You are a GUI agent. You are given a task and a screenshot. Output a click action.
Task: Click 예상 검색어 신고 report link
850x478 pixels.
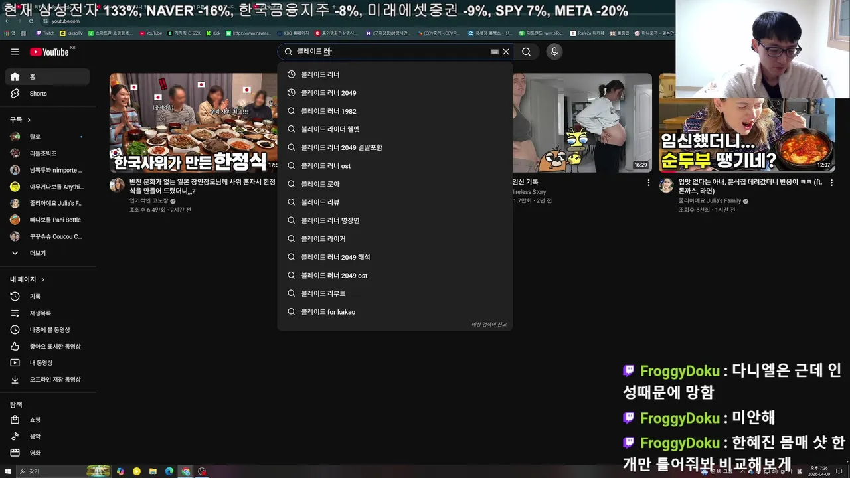(x=489, y=325)
